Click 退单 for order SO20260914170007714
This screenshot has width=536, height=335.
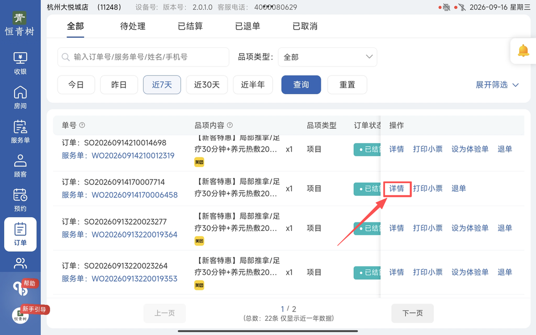click(459, 188)
